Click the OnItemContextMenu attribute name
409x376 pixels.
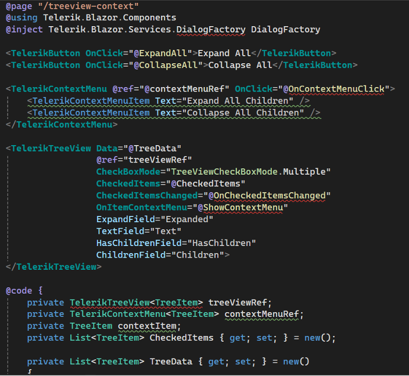click(x=142, y=207)
